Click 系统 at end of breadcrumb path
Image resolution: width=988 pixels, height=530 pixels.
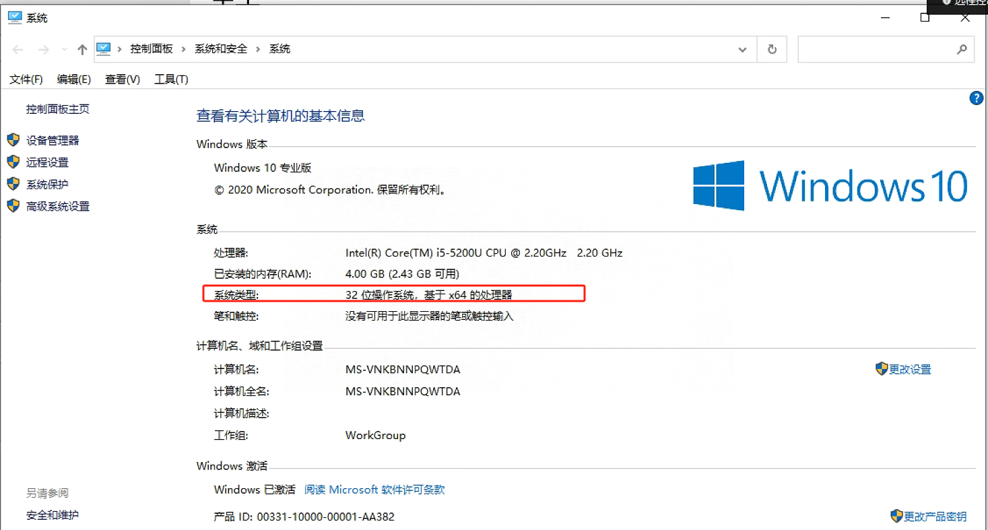279,49
